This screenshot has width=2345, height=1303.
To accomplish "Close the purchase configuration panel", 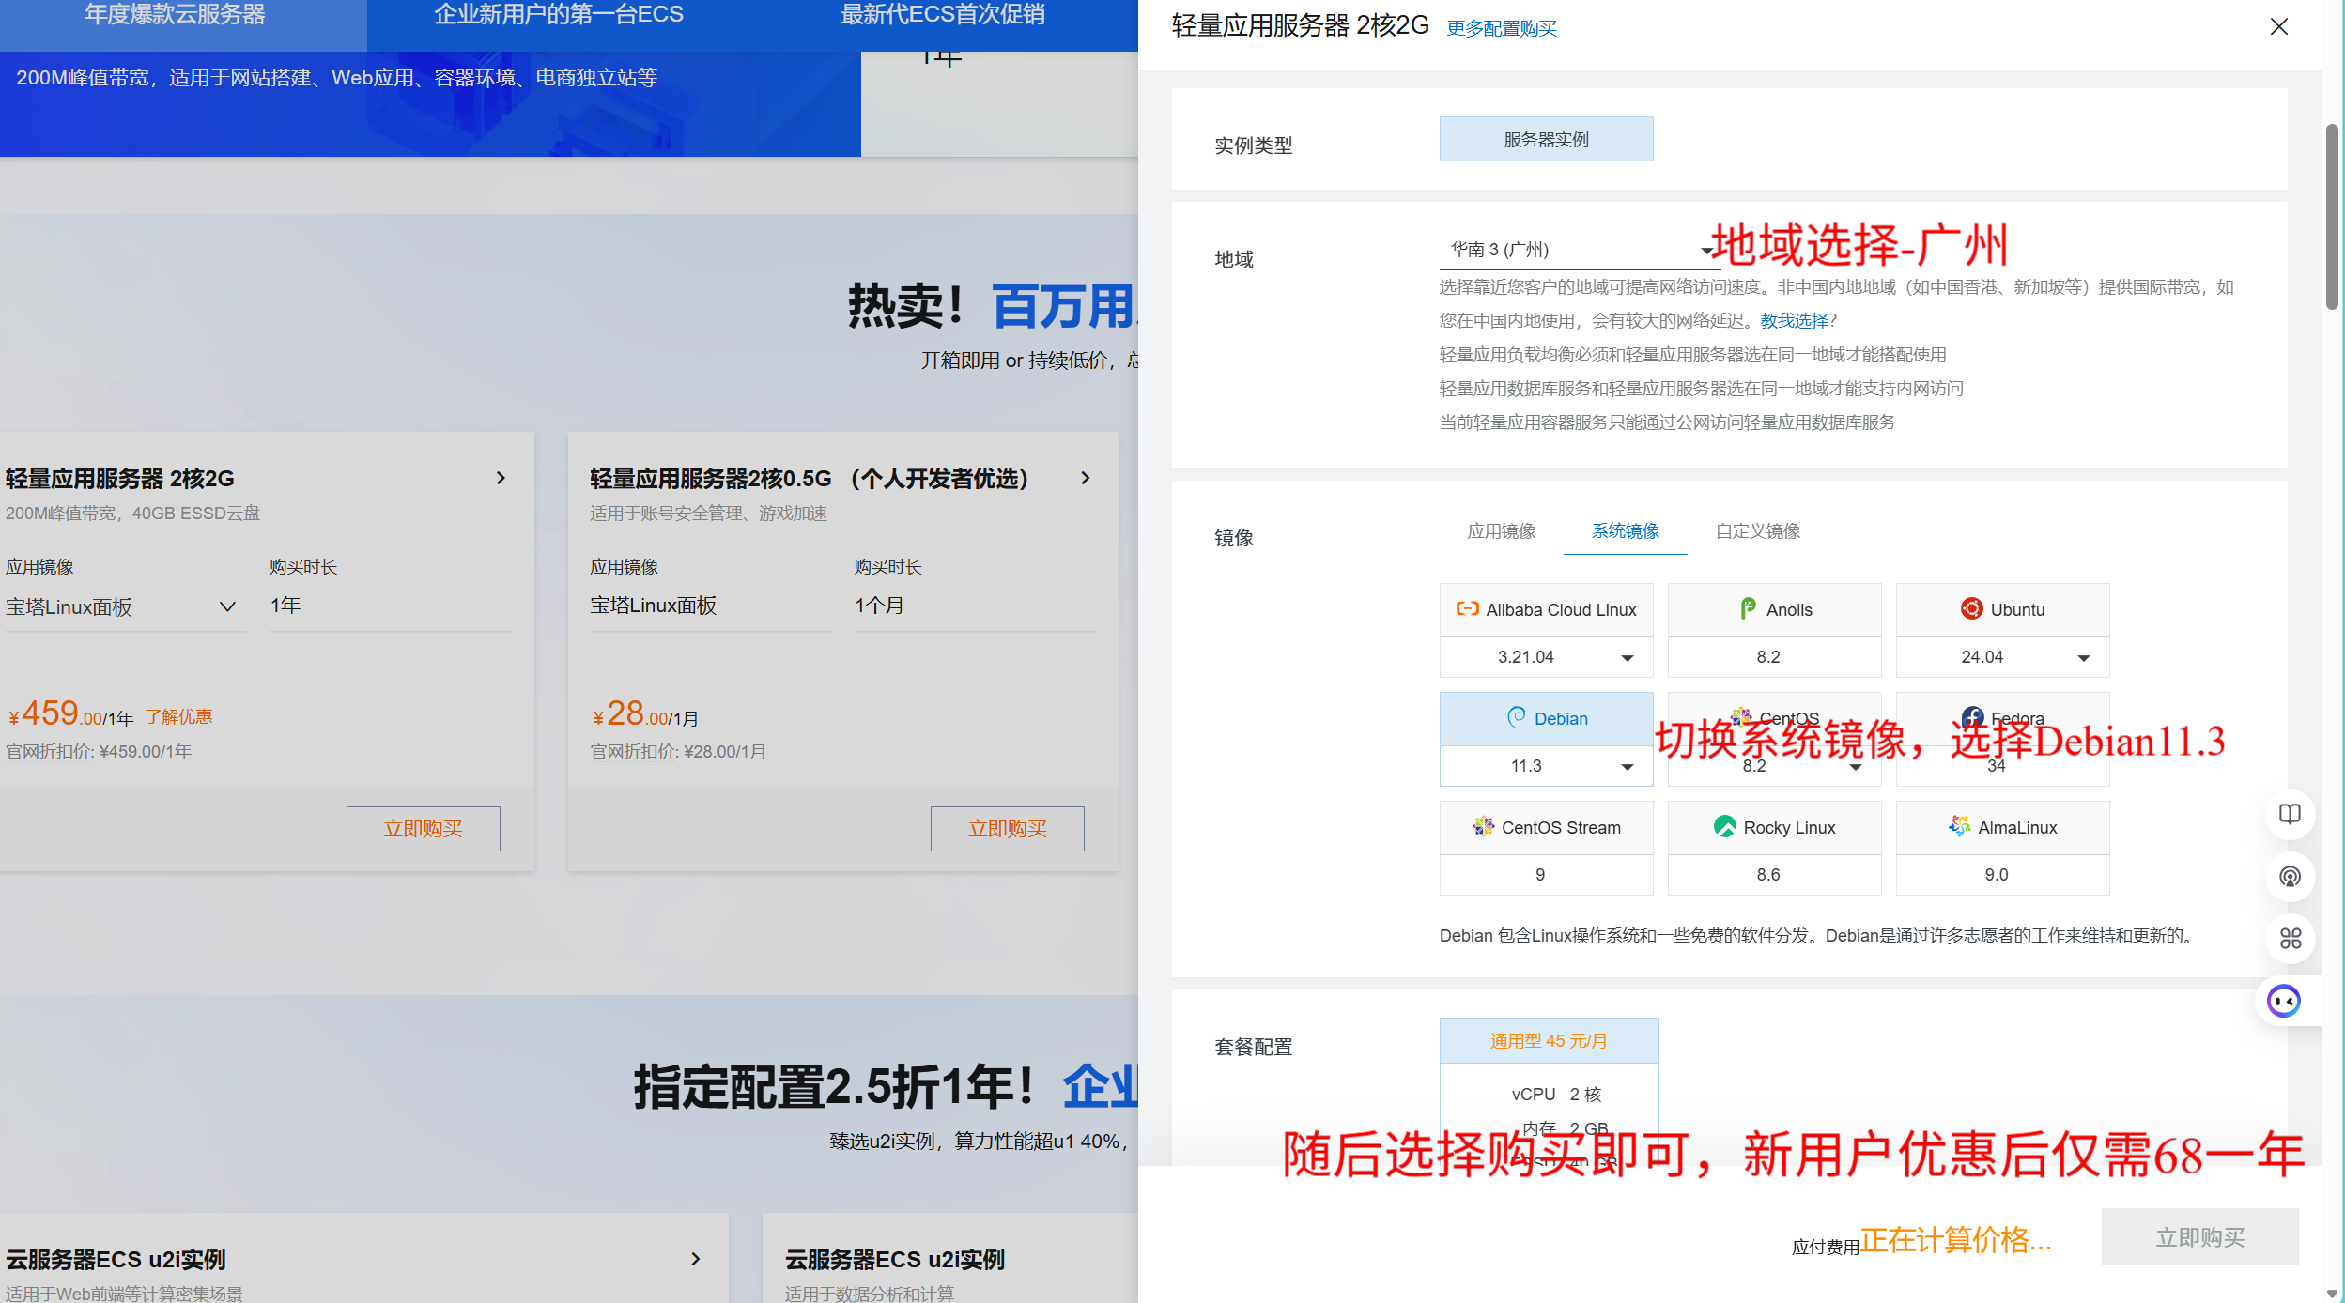I will pyautogui.click(x=2278, y=27).
